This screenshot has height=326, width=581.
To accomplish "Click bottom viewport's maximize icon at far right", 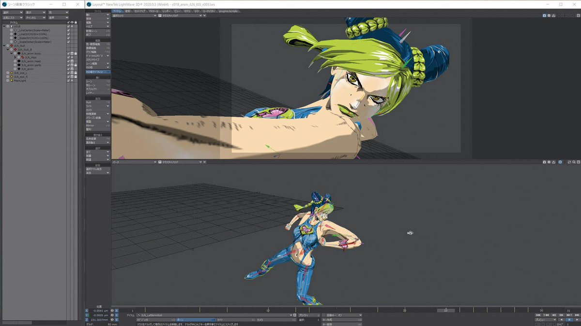I will coord(579,162).
